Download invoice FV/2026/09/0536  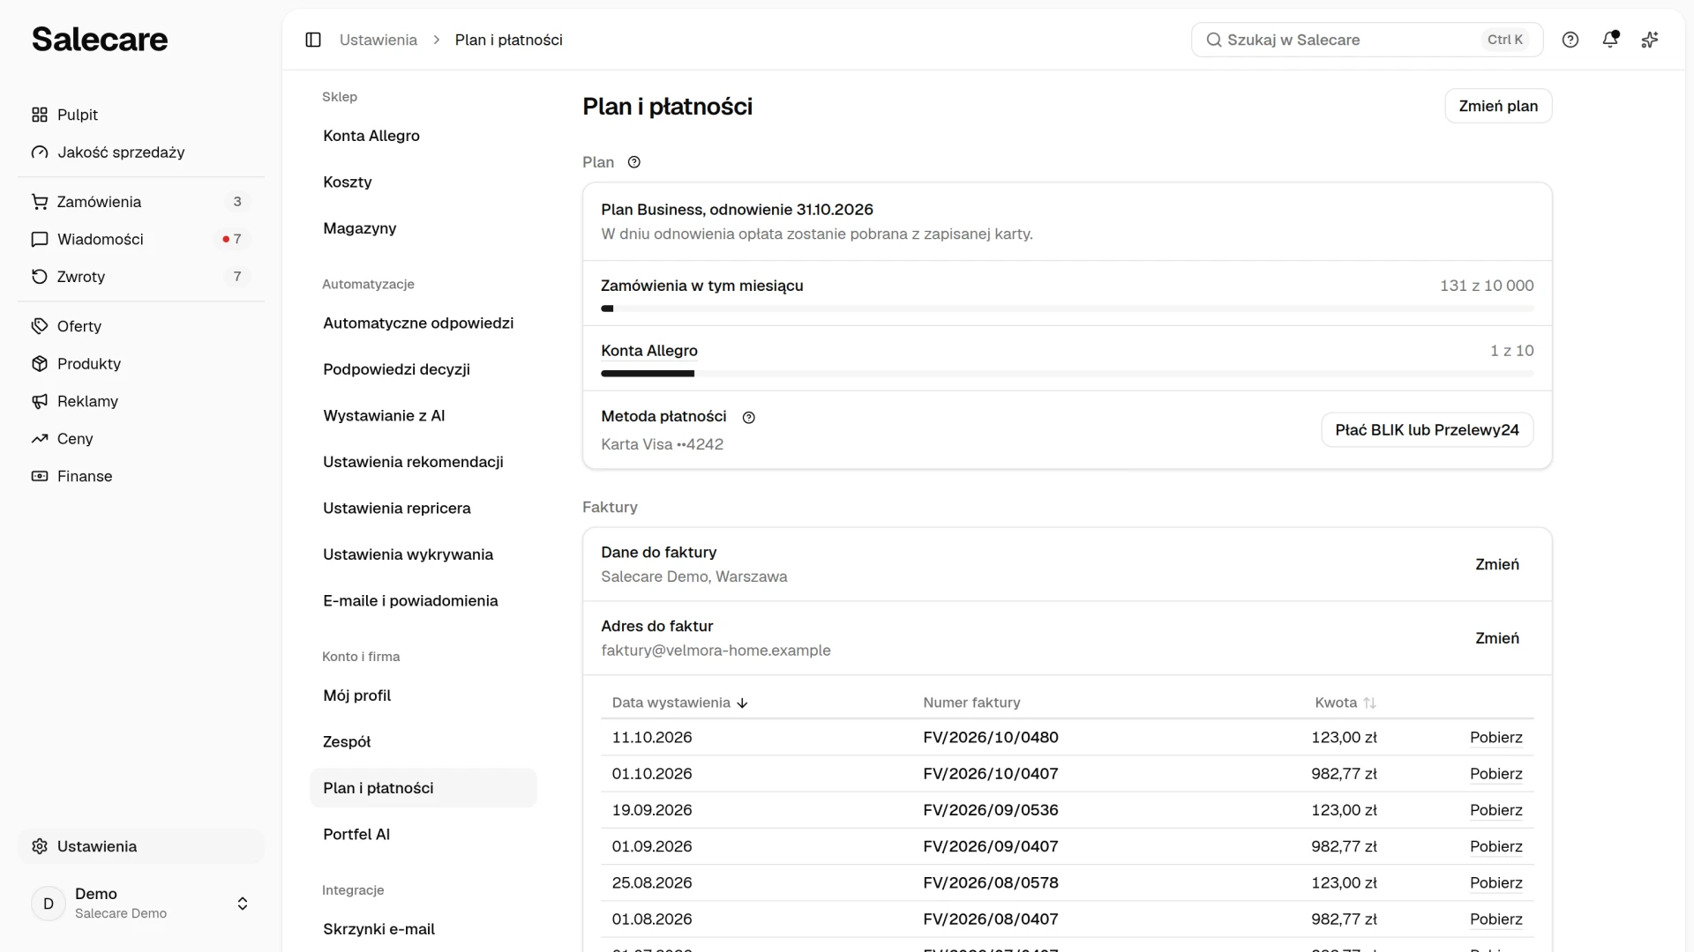(x=1495, y=810)
